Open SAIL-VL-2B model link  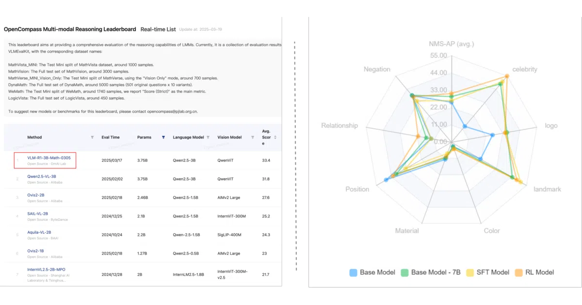38,213
